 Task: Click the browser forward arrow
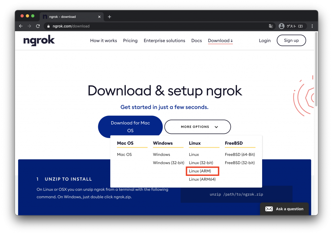coord(29,26)
